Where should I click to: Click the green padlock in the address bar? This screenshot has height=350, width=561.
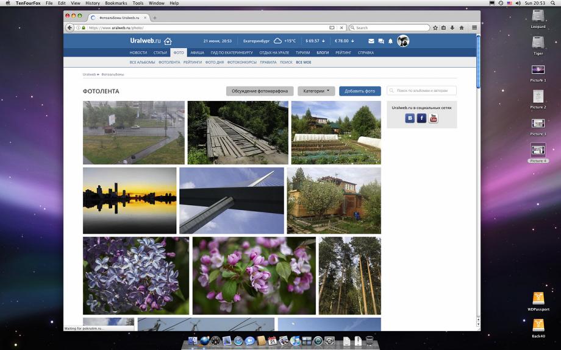point(84,27)
